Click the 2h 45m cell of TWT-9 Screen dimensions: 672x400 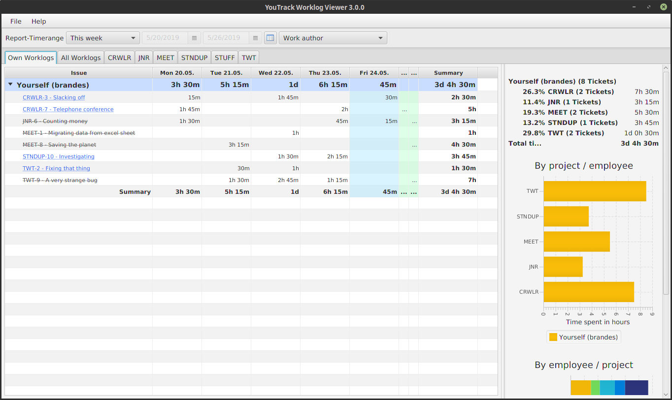coord(275,180)
